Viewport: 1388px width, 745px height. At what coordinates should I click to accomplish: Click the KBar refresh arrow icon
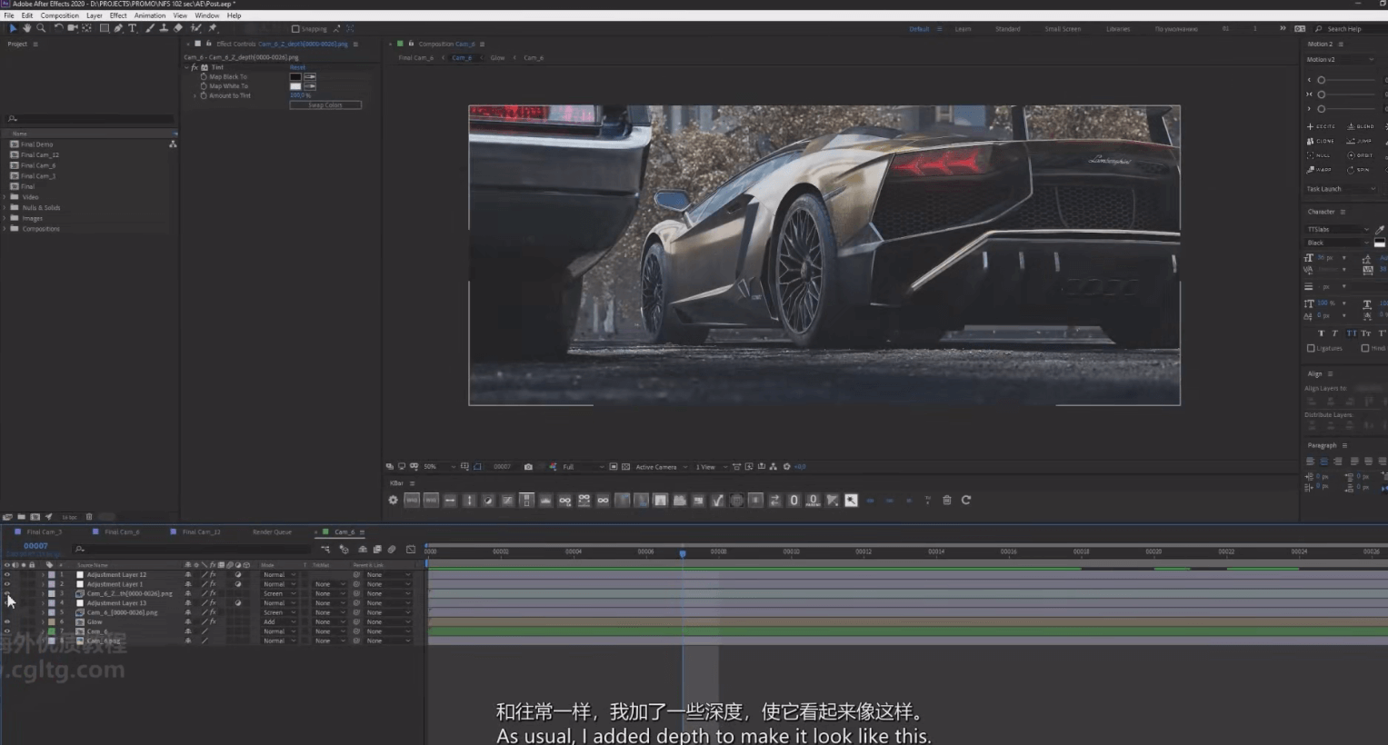(x=966, y=500)
